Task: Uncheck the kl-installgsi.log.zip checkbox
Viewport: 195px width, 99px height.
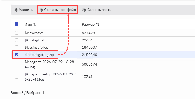Action: click(x=17, y=55)
